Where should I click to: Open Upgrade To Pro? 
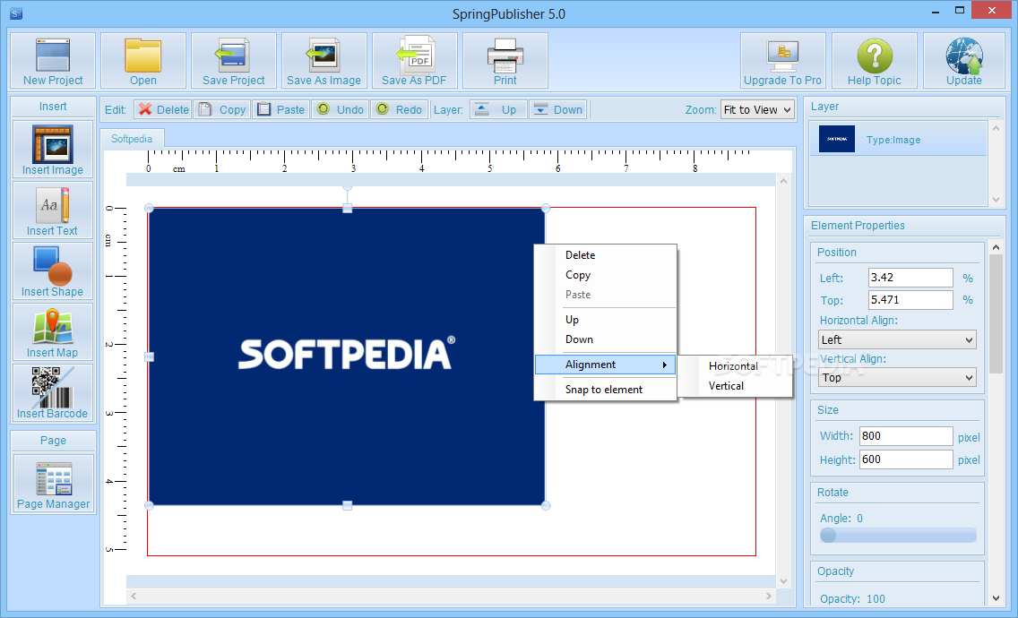click(783, 61)
